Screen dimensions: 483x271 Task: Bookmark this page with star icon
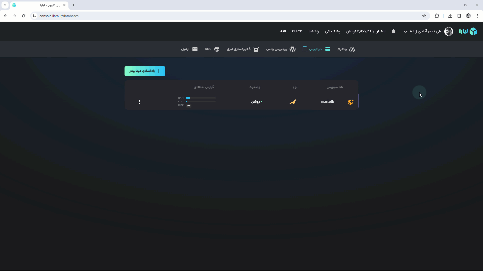(424, 16)
